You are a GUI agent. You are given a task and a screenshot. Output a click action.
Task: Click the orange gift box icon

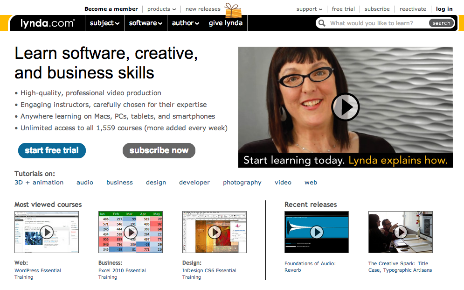(233, 10)
